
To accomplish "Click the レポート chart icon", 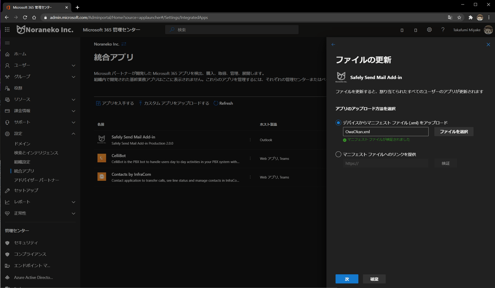I will [7, 202].
